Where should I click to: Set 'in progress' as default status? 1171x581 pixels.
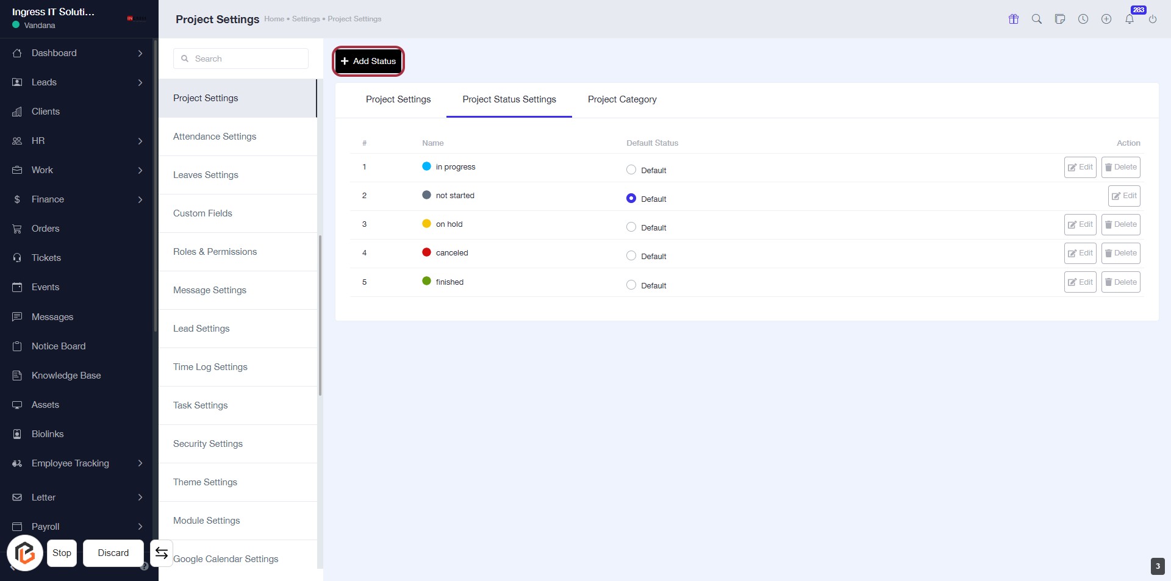[631, 170]
